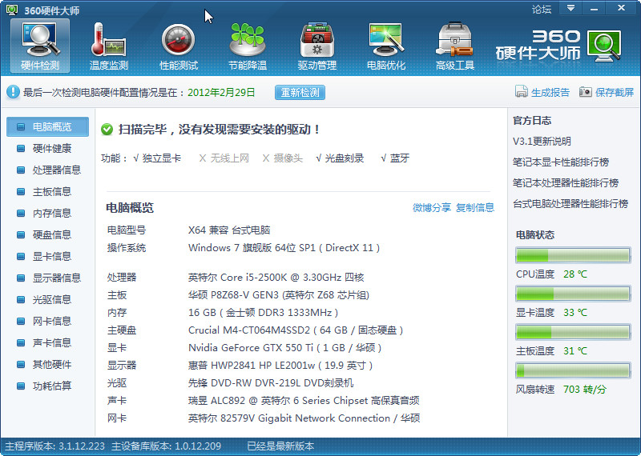The image size is (641, 456).
Task: Click the 独立显卡 feature label
Action: tap(162, 158)
